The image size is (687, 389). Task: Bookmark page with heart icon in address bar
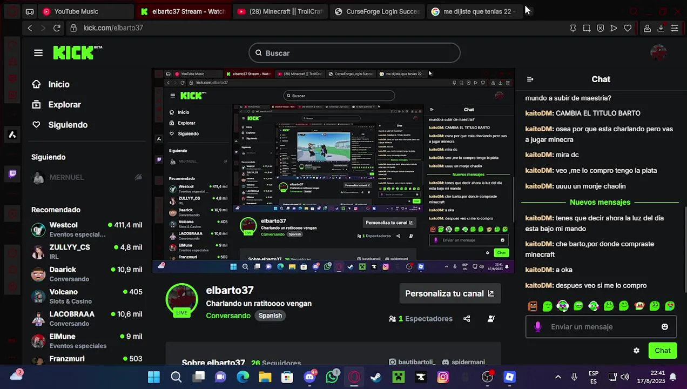point(628,28)
